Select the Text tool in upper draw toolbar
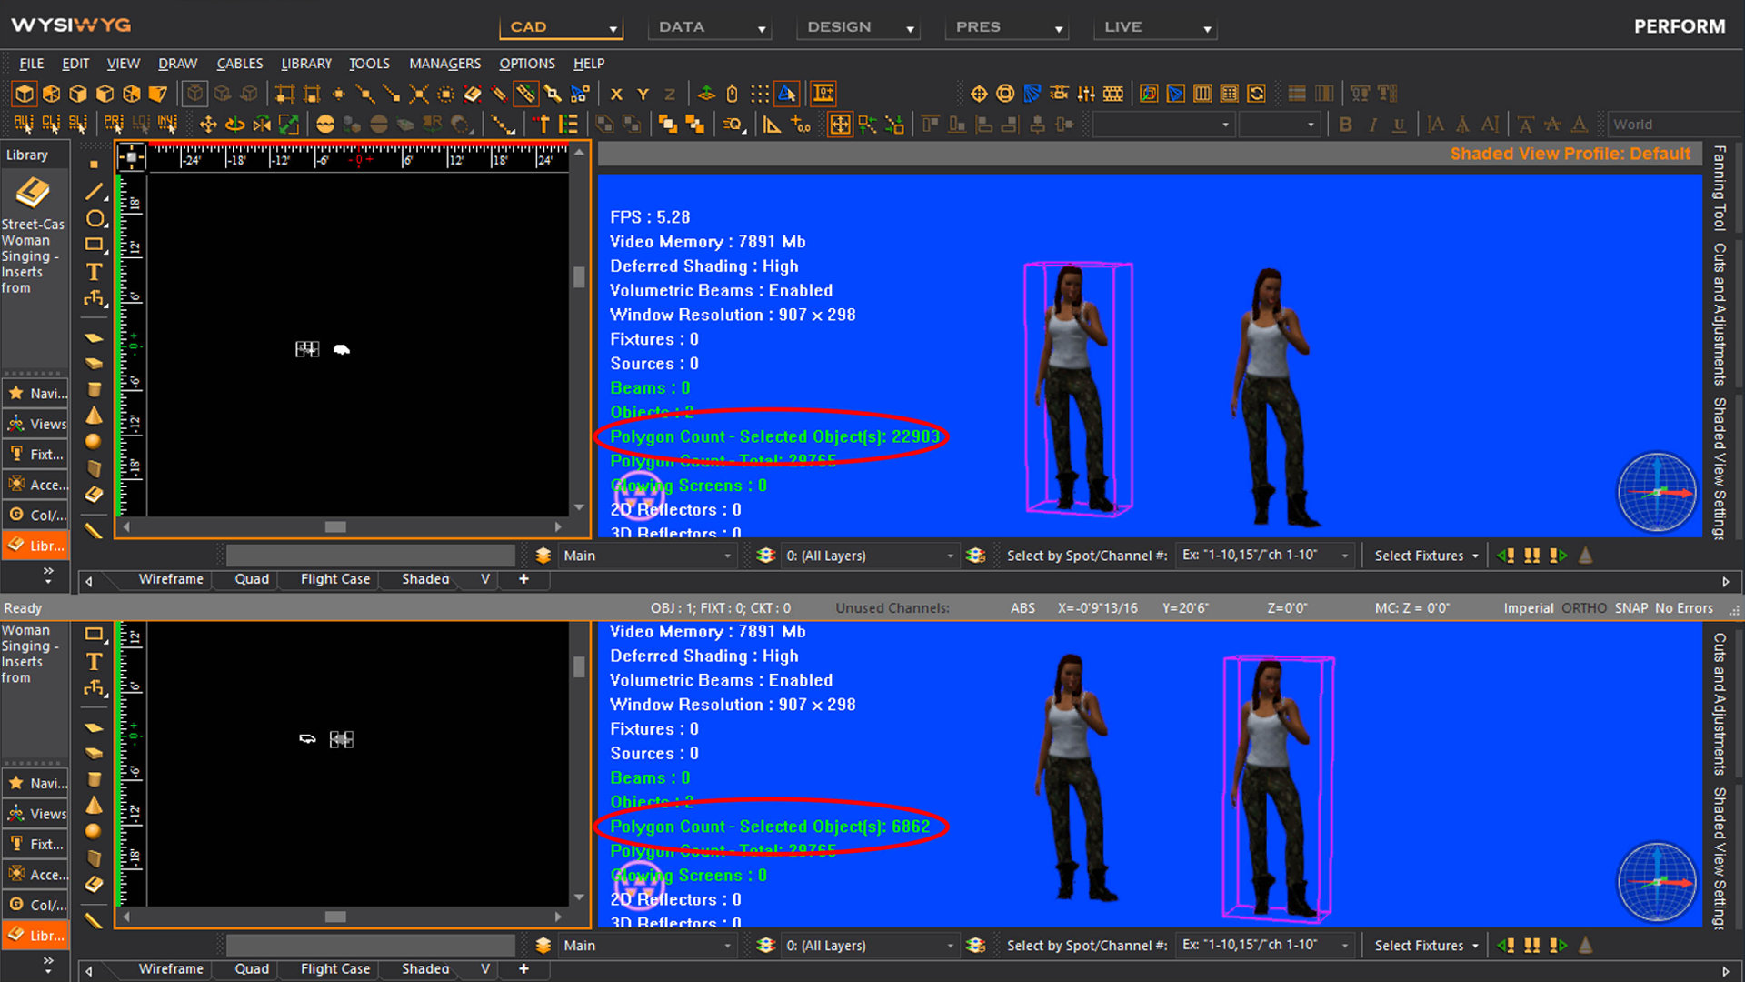The width and height of the screenshot is (1745, 982). pos(94,272)
